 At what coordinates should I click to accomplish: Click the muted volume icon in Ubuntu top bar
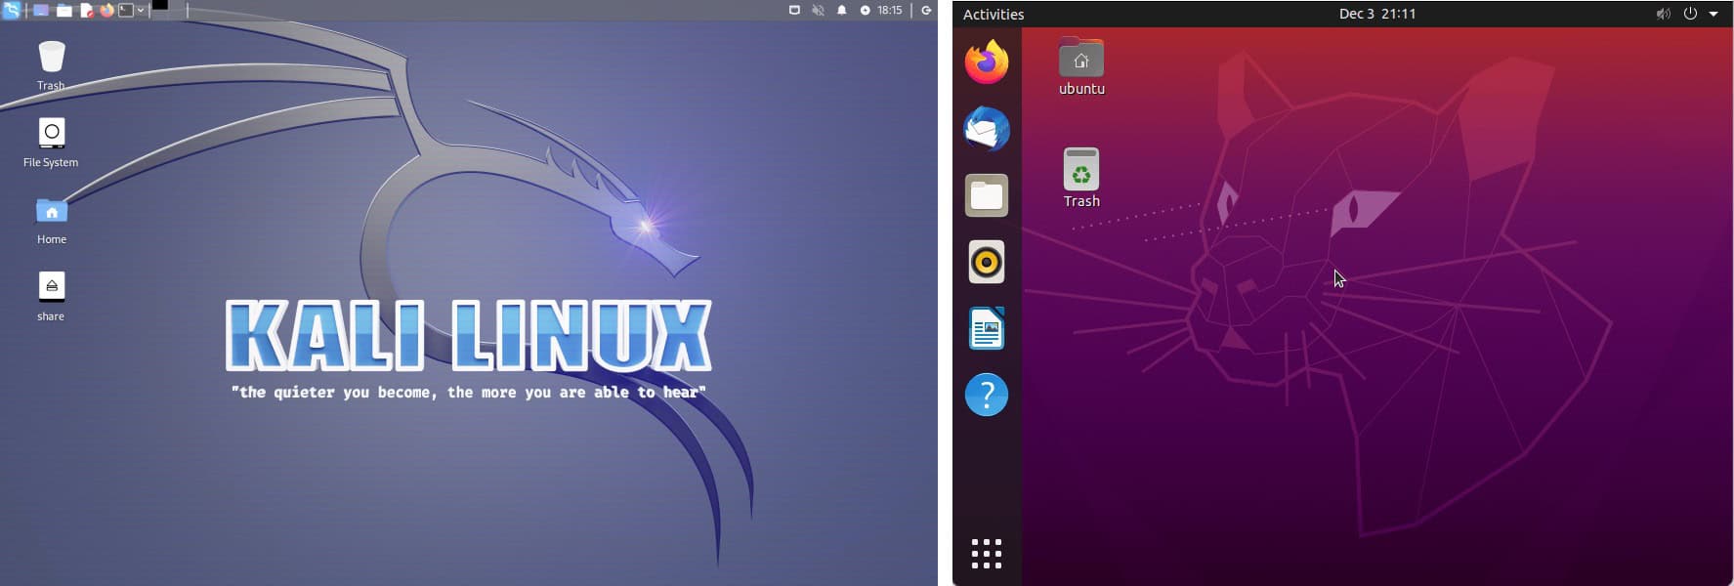(x=1663, y=14)
